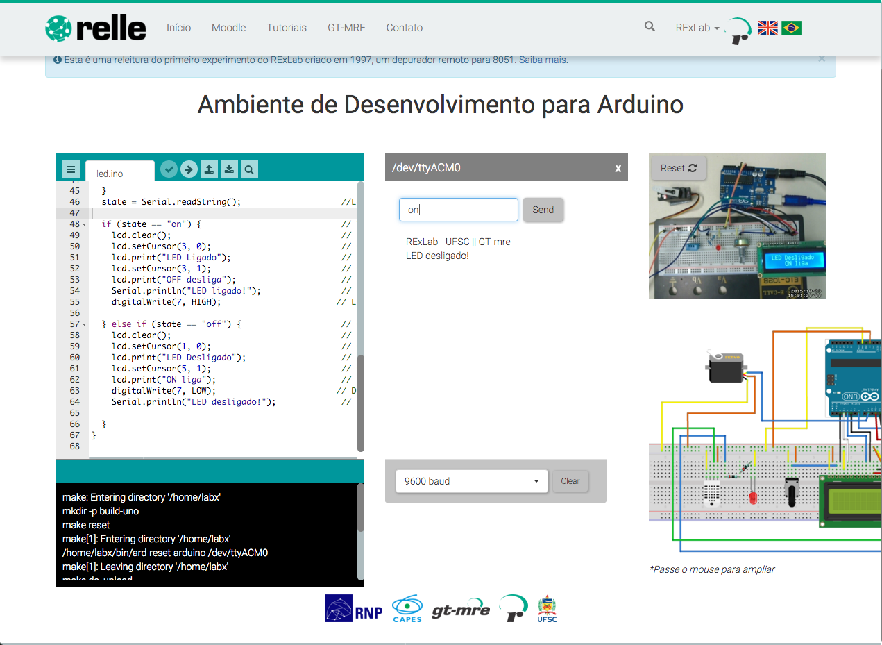Image resolution: width=882 pixels, height=645 pixels.
Task: Click the RExLab logo icon in navbar
Action: (x=738, y=31)
